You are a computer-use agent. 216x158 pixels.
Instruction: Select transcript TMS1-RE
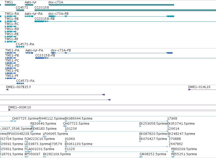[11, 37]
